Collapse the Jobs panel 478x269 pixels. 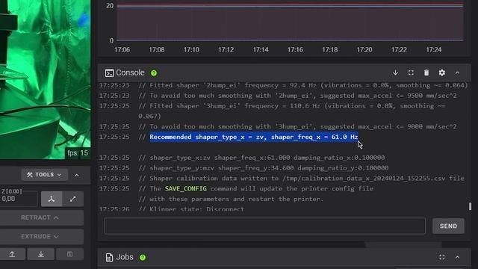[x=457, y=257]
